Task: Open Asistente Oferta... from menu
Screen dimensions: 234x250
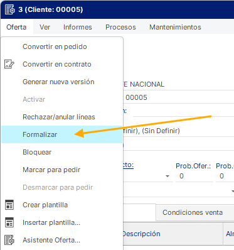Action: [61, 240]
